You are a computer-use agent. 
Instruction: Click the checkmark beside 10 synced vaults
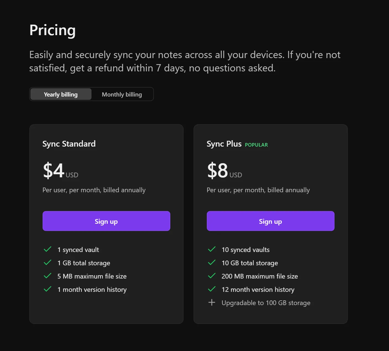click(212, 249)
